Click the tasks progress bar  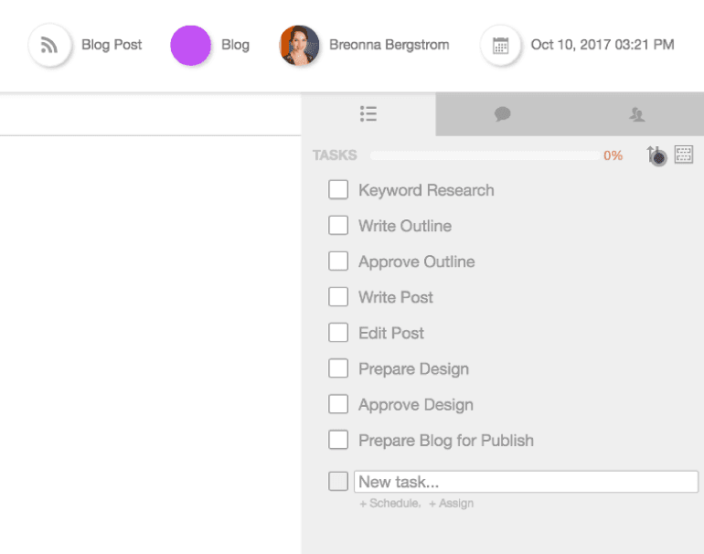coord(485,155)
